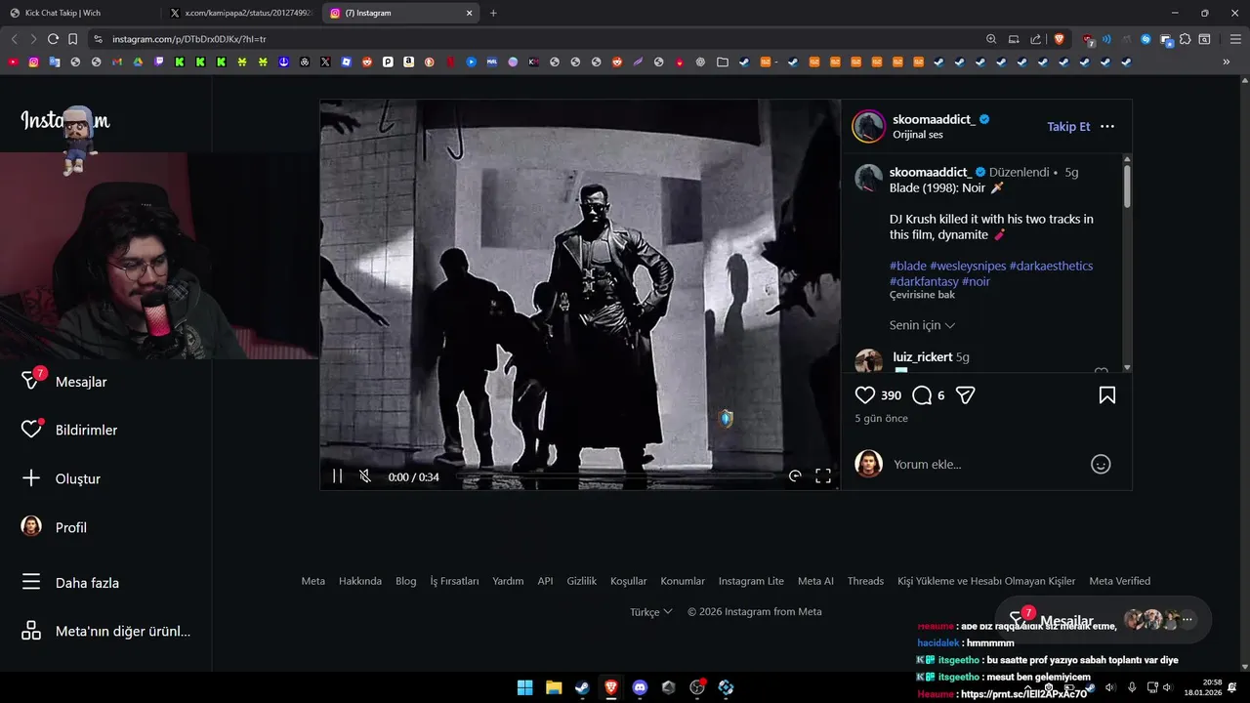This screenshot has height=703, width=1250.
Task: Like the post with heart icon
Action: [865, 395]
